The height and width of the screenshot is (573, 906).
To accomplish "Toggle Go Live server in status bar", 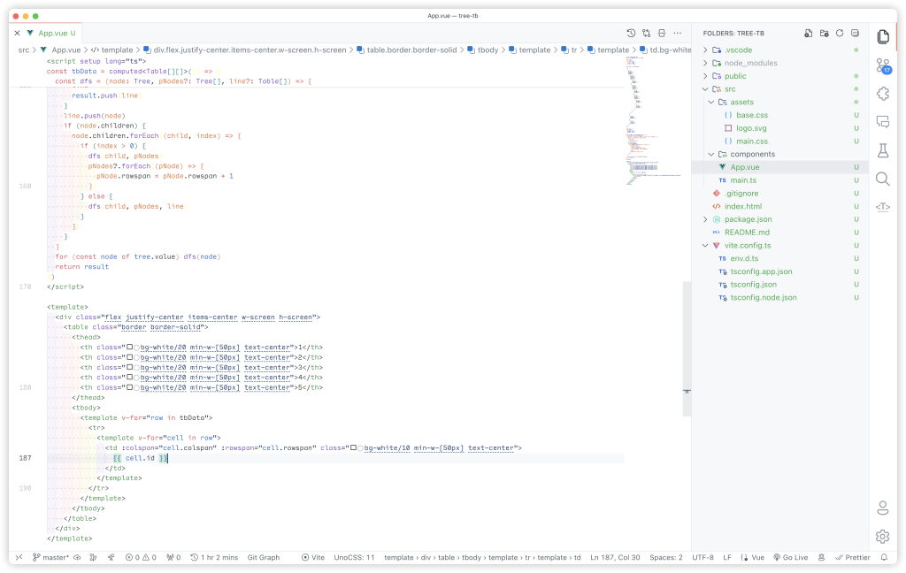I will pos(789,558).
